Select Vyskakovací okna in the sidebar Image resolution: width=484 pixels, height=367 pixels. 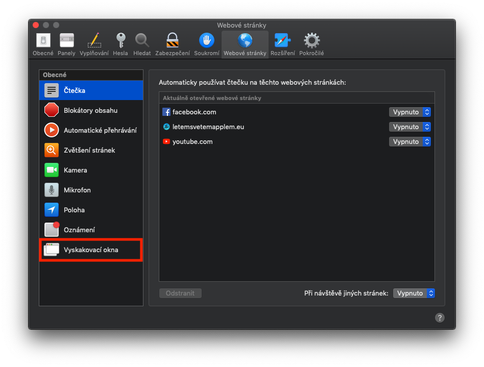tap(91, 250)
